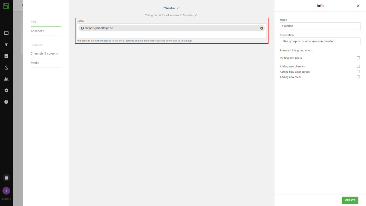Open the Channels & screens section
This screenshot has width=366, height=206.
44,54
